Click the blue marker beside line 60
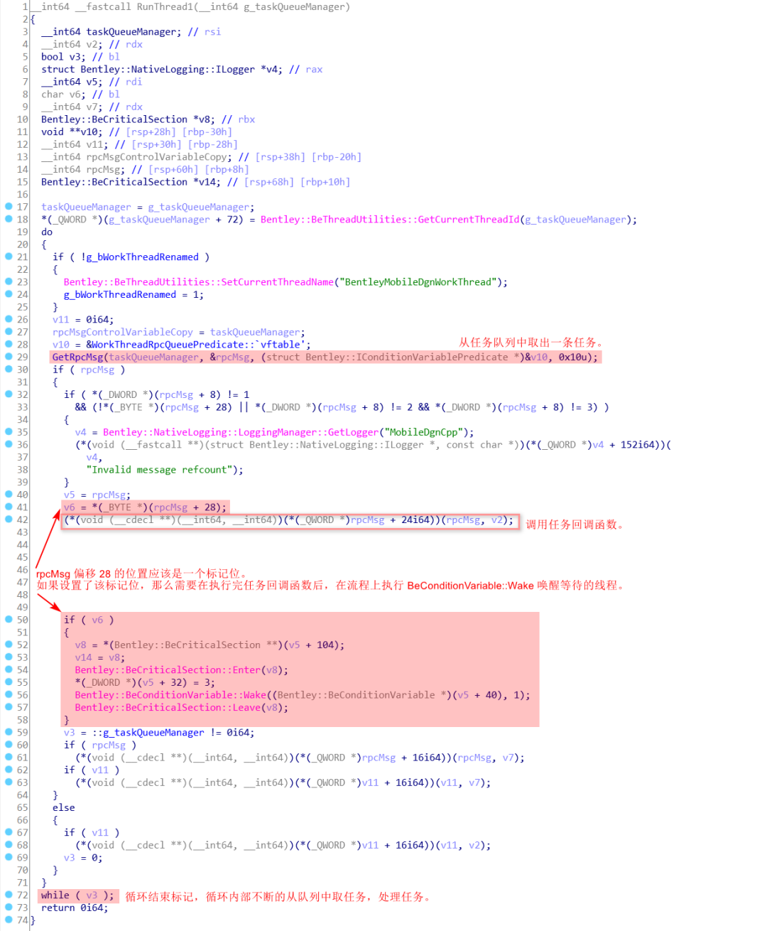This screenshot has height=931, width=767. tap(9, 745)
